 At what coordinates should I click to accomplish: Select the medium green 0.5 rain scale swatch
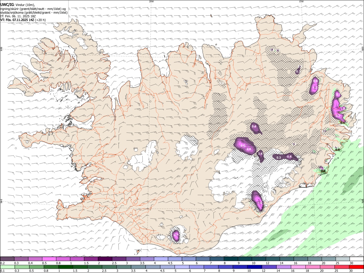coord(36,267)
